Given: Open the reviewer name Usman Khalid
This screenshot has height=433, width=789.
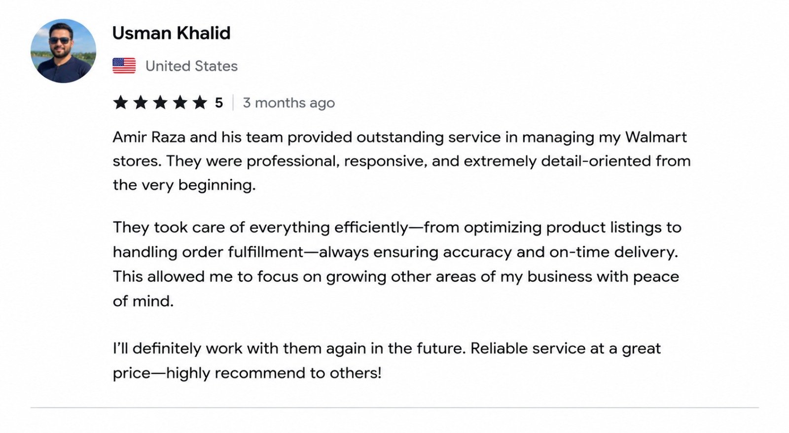Looking at the screenshot, I should [171, 33].
